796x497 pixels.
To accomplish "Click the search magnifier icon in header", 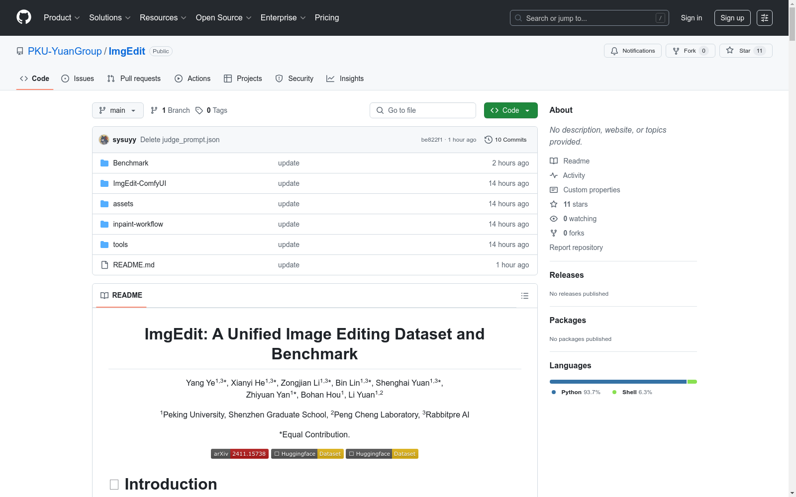I will [x=518, y=18].
